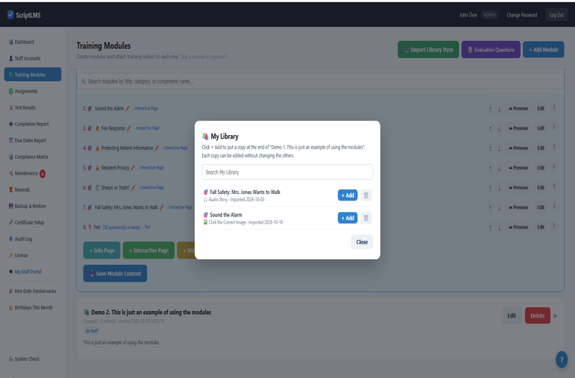The height and width of the screenshot is (378, 575).
Task: Preview the Sharps or Trash? page
Action: [x=518, y=188]
